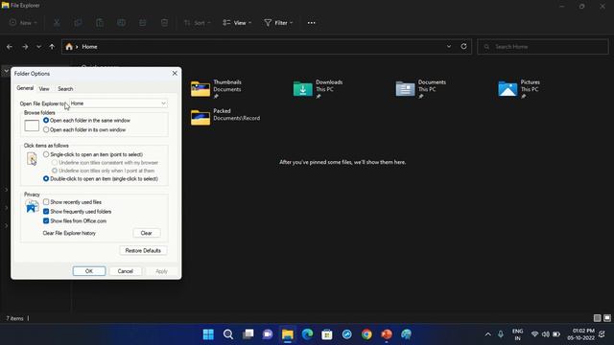Click the Home icon in the address bar
Image resolution: width=614 pixels, height=345 pixels.
coord(69,47)
